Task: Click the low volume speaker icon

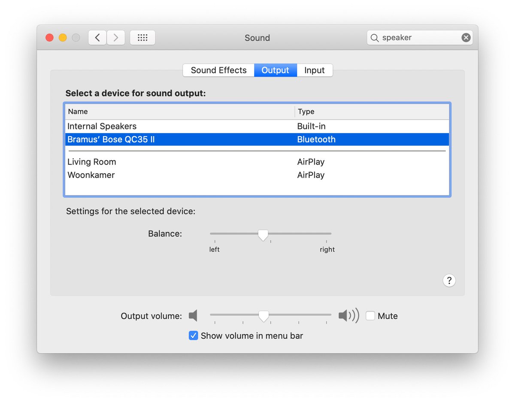Action: click(x=193, y=316)
